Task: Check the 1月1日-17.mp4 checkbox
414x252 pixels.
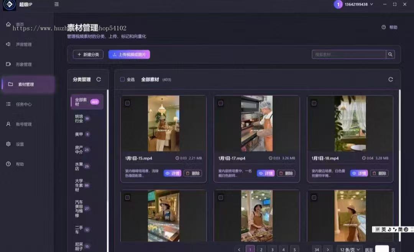Action: pos(221,103)
